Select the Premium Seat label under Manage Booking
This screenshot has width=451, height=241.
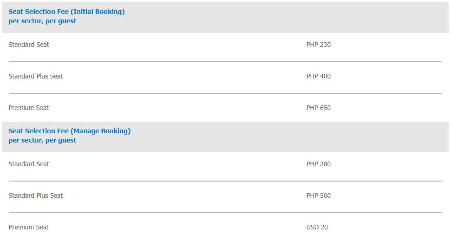click(29, 227)
